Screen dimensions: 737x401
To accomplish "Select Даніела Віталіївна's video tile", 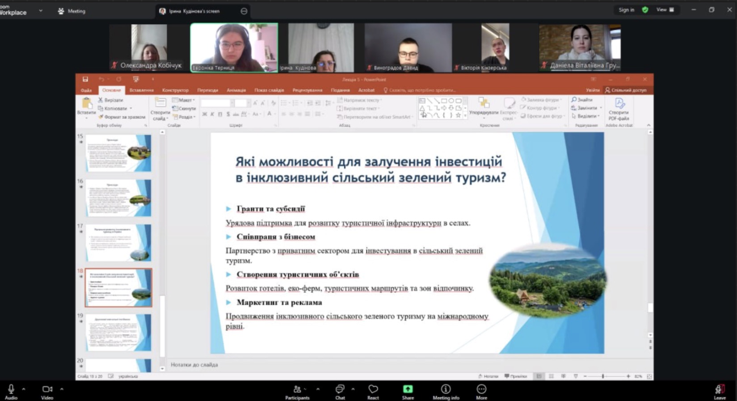I will tap(580, 48).
